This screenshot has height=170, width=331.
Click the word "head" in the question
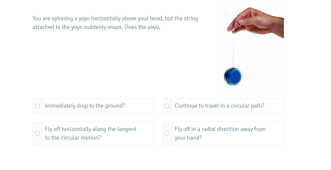pos(156,19)
